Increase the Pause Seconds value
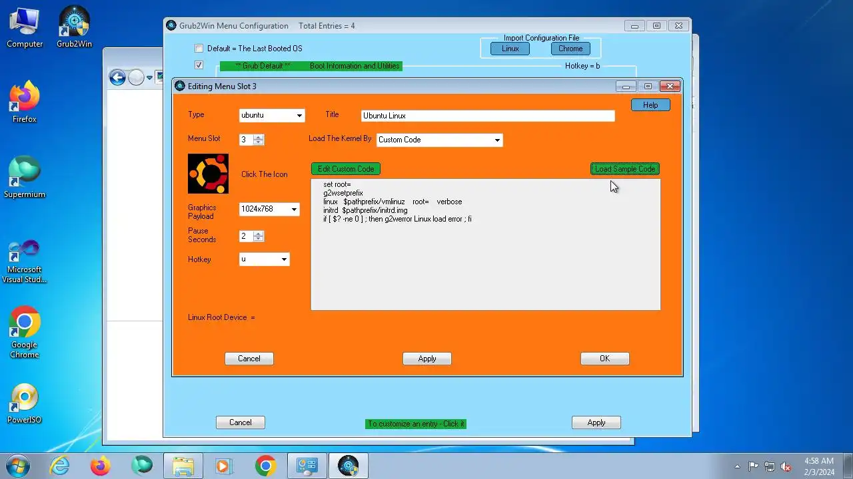Viewport: 853px width, 479px height. (x=259, y=234)
